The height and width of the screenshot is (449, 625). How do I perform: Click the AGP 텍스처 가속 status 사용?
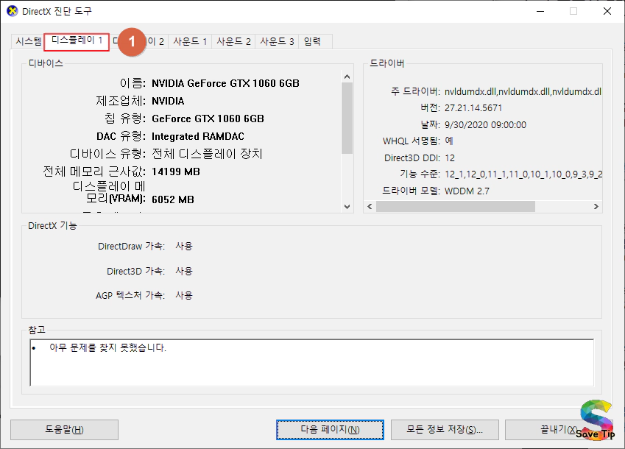(x=184, y=296)
